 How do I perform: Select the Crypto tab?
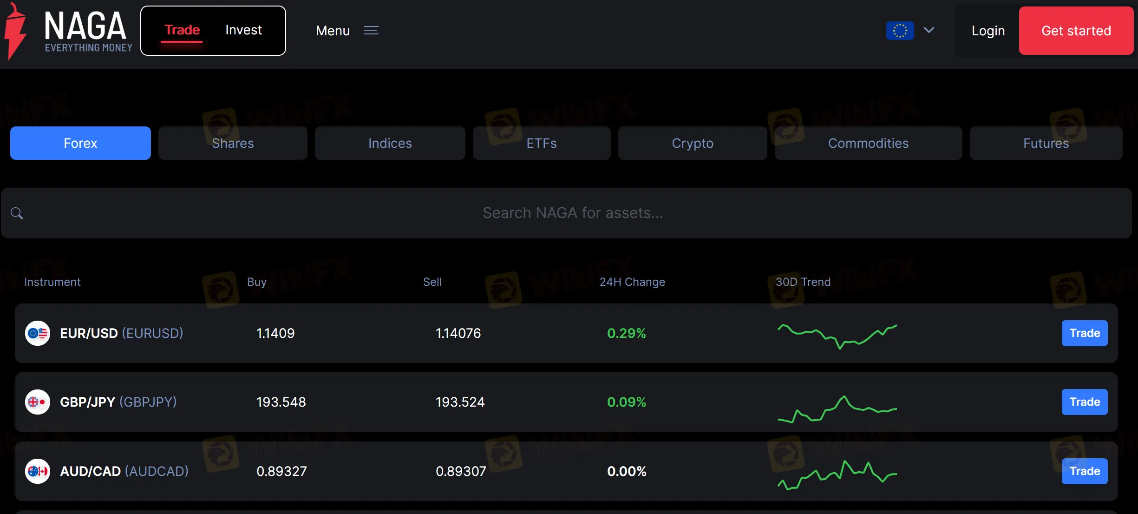coord(693,143)
